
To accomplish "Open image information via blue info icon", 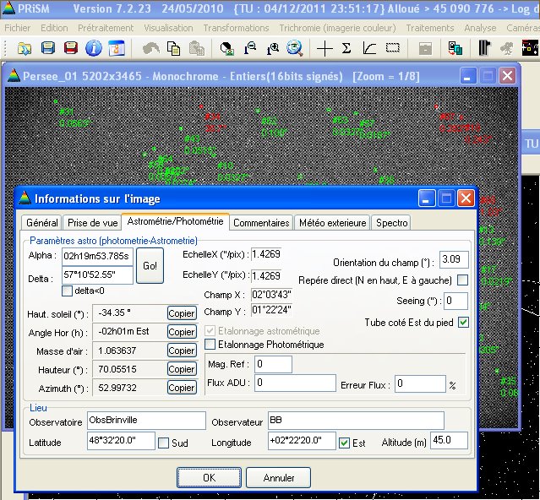I will pos(94,47).
